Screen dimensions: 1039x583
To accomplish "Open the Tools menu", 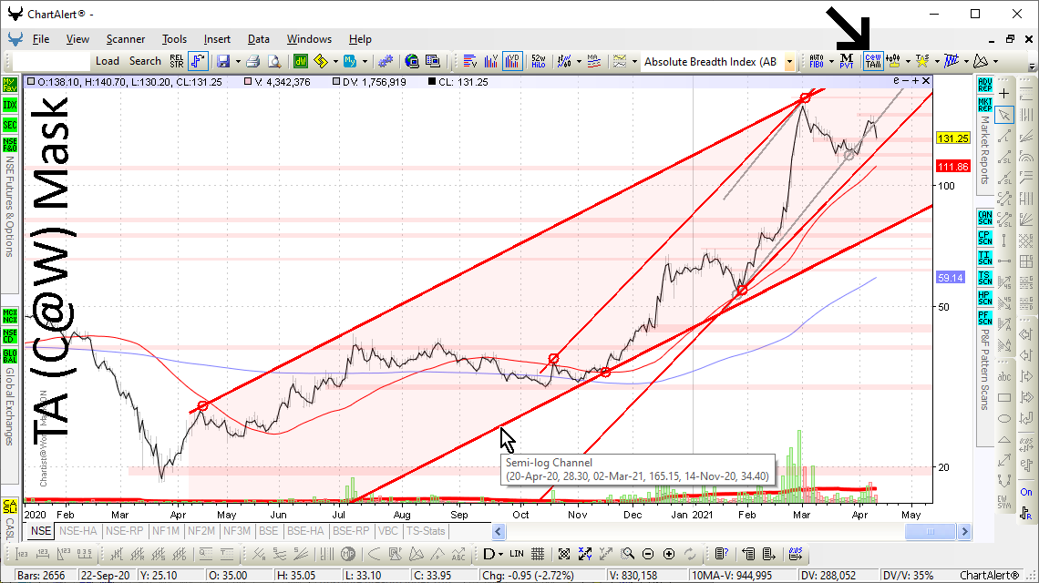I will click(174, 39).
